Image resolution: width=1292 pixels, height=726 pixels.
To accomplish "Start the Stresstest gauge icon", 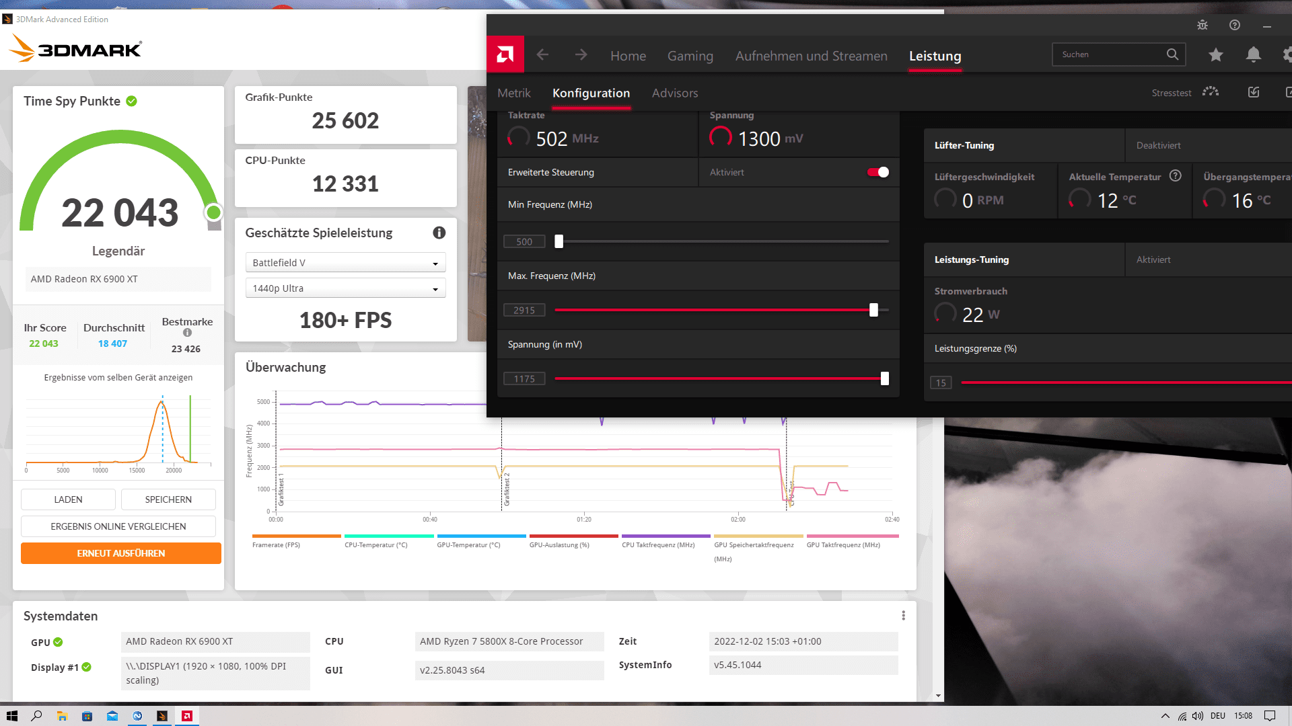I will (1211, 92).
